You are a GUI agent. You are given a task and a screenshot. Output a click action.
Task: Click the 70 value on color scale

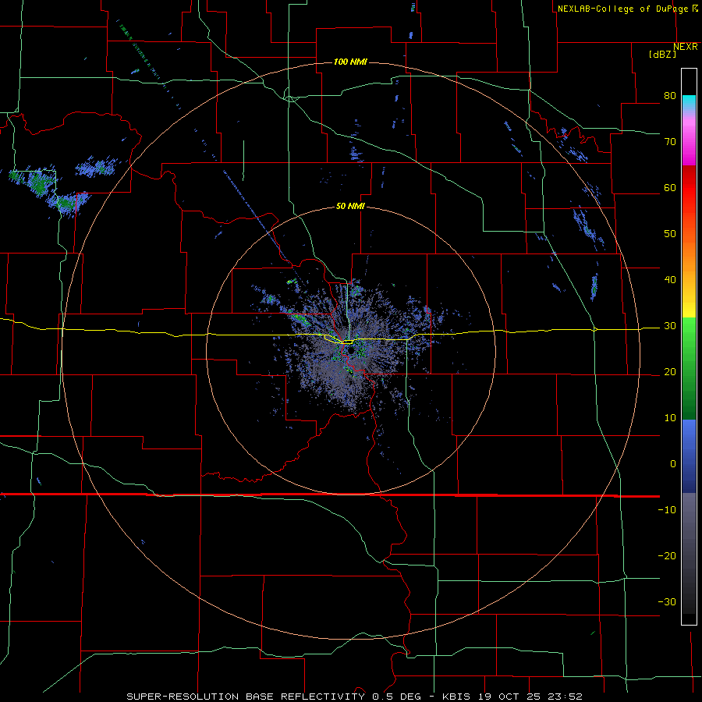click(670, 142)
